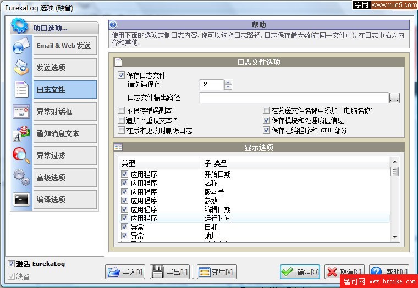Uncheck 应用程序 编辑日期 row checkbox
Viewport: 418px width, 288px height.
pyautogui.click(x=124, y=209)
